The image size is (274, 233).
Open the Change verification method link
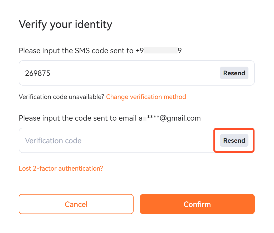pos(146,97)
